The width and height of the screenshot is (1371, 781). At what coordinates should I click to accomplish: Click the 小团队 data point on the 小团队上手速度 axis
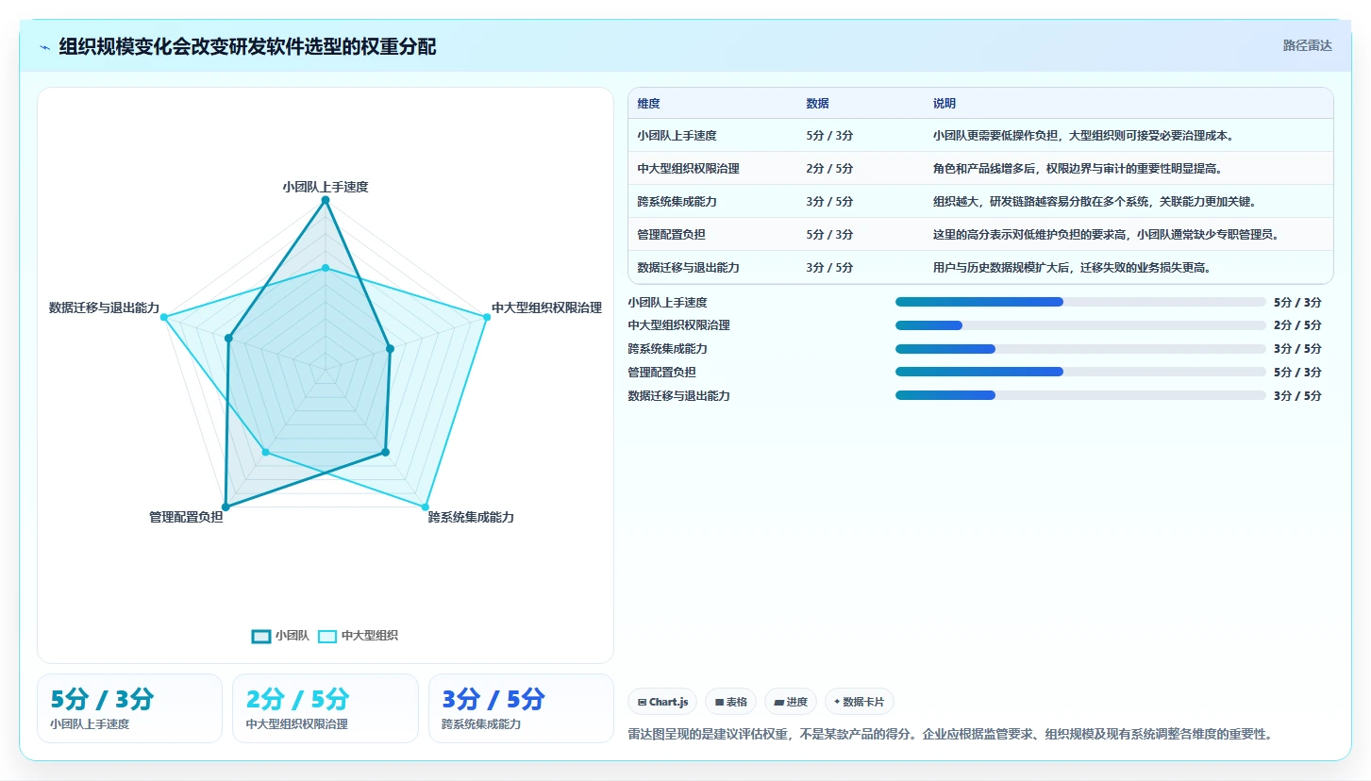[x=326, y=200]
